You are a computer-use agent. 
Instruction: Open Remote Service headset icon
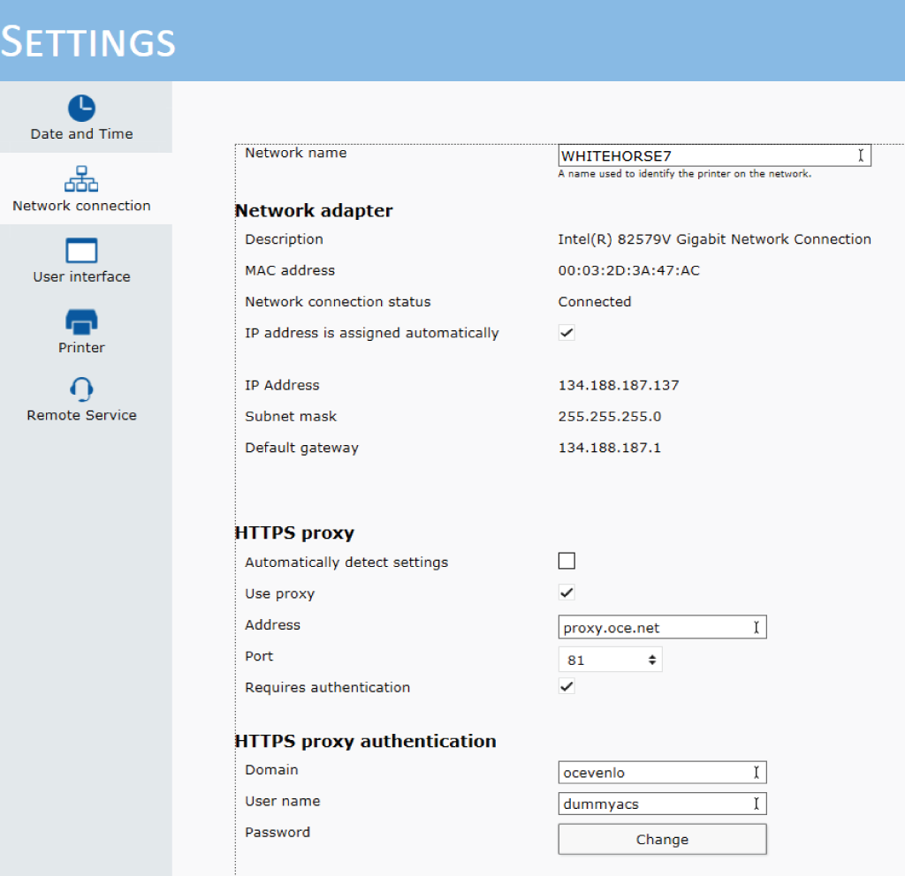click(x=81, y=389)
